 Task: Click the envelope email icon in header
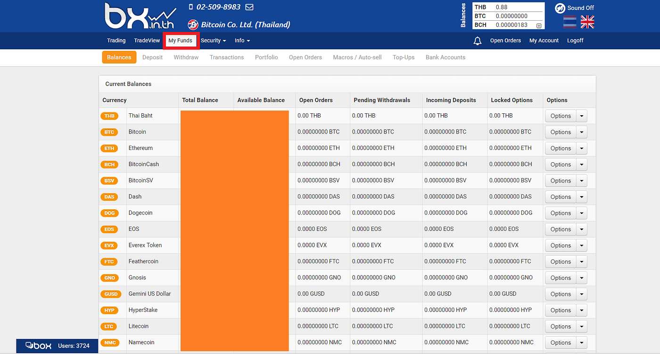[249, 7]
